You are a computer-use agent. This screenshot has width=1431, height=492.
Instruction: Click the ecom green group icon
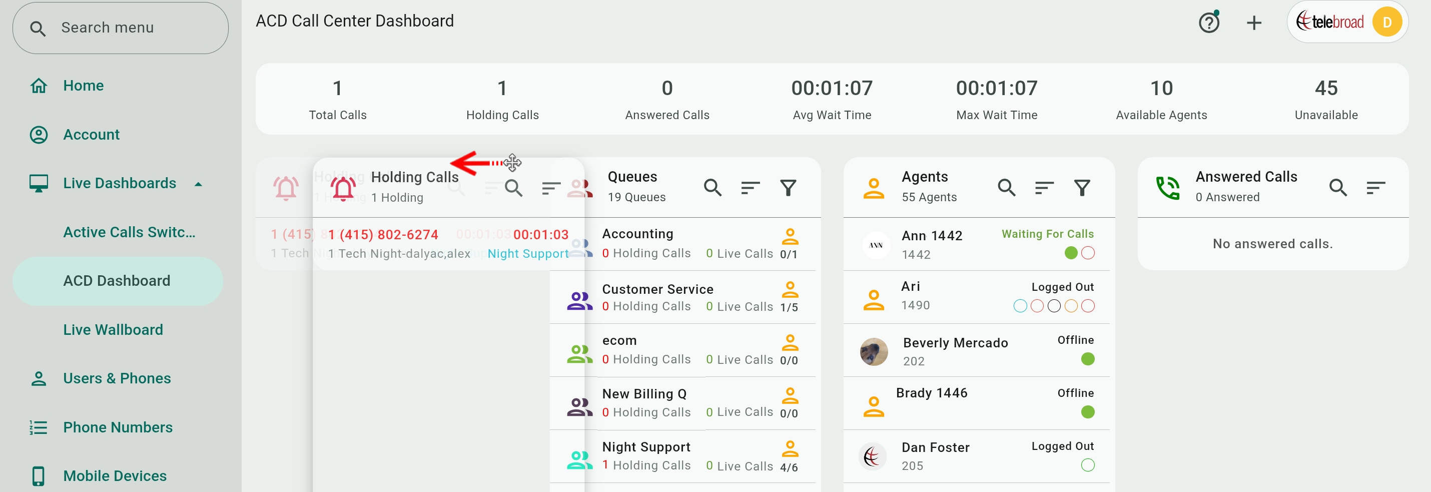[579, 353]
